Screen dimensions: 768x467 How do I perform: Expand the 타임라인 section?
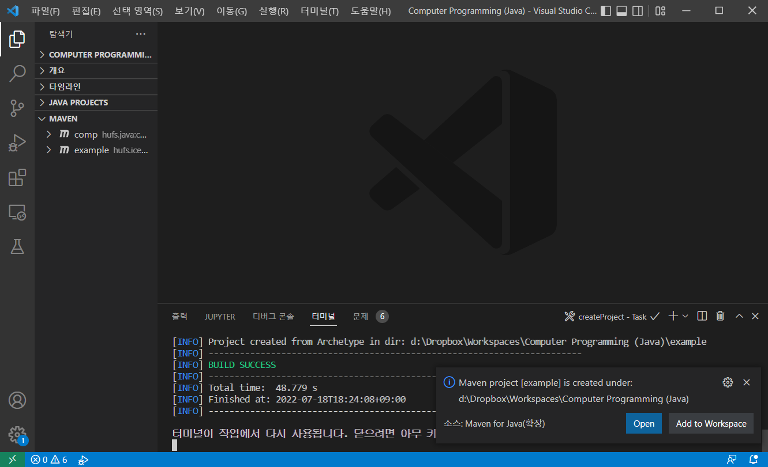[96, 86]
